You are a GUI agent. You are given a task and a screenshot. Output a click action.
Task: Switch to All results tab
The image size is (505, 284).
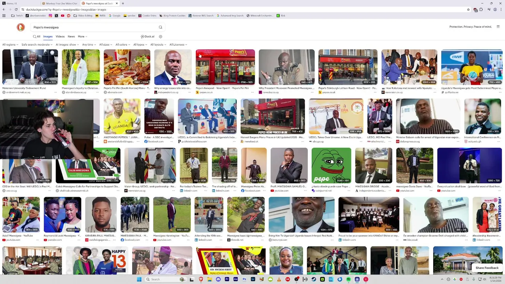[x=37, y=36]
